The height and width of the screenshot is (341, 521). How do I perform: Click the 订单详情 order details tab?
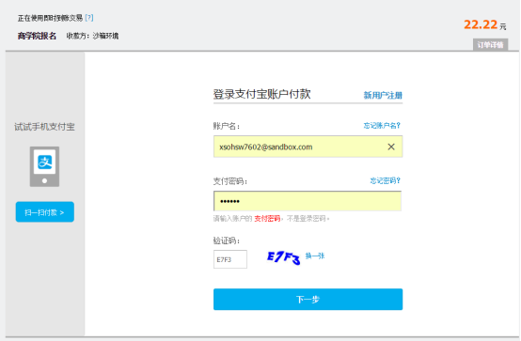pos(490,45)
